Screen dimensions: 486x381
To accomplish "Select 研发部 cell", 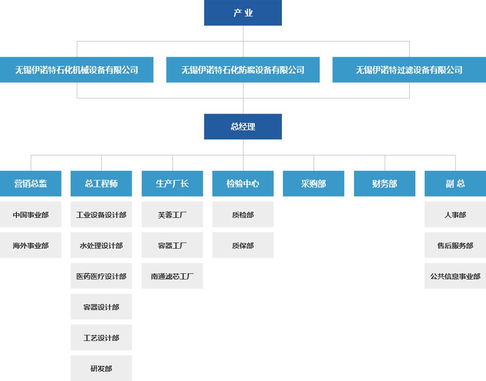I will coord(101,368).
